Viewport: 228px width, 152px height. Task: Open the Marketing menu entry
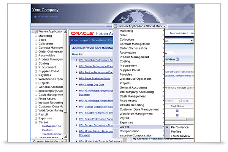coord(139,31)
